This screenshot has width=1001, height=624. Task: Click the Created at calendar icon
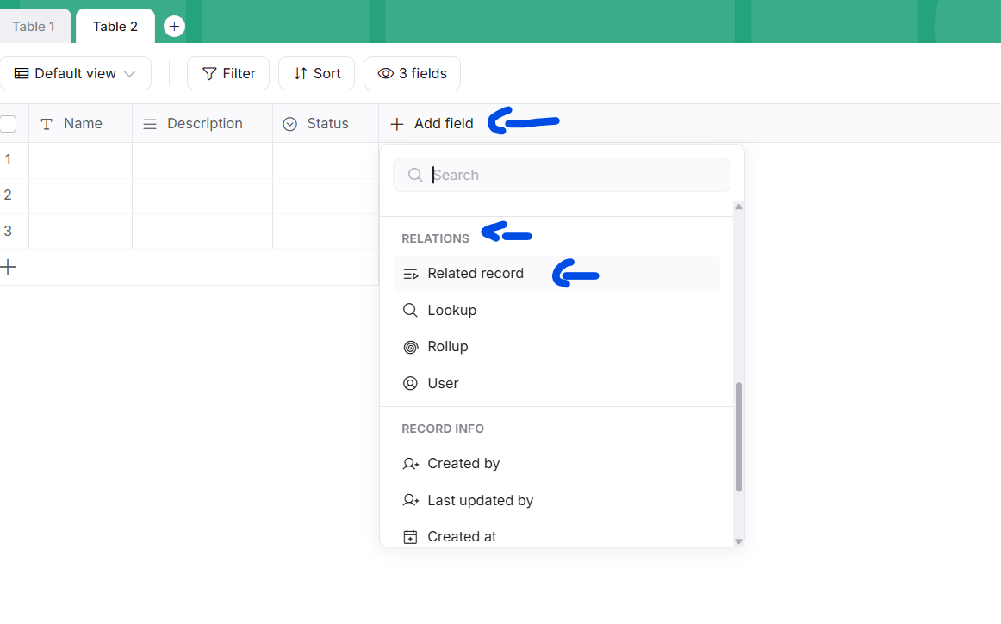click(x=411, y=537)
